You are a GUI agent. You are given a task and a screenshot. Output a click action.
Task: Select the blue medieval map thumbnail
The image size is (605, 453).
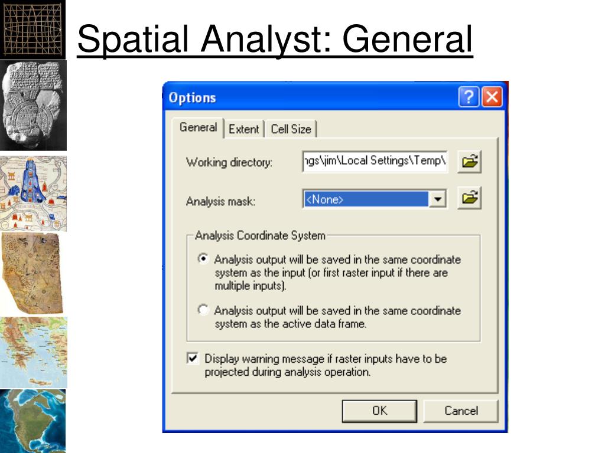(x=33, y=193)
